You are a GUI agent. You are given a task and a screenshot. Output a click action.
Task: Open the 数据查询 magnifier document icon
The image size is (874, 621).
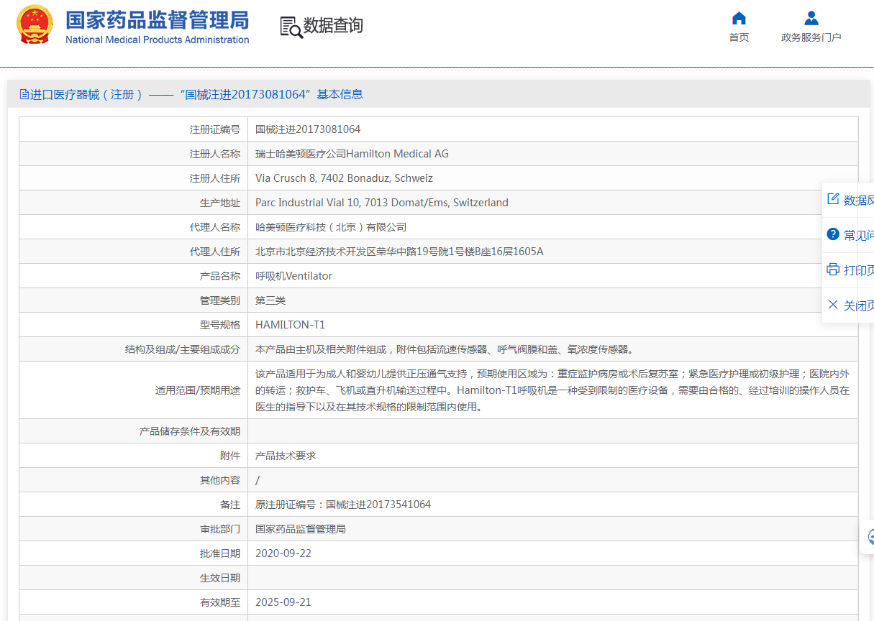[291, 27]
